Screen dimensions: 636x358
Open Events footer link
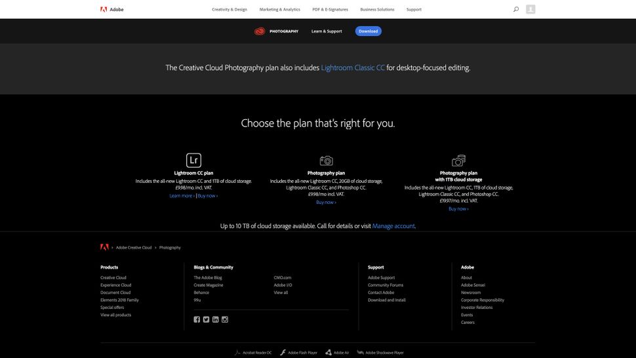pyautogui.click(x=467, y=315)
